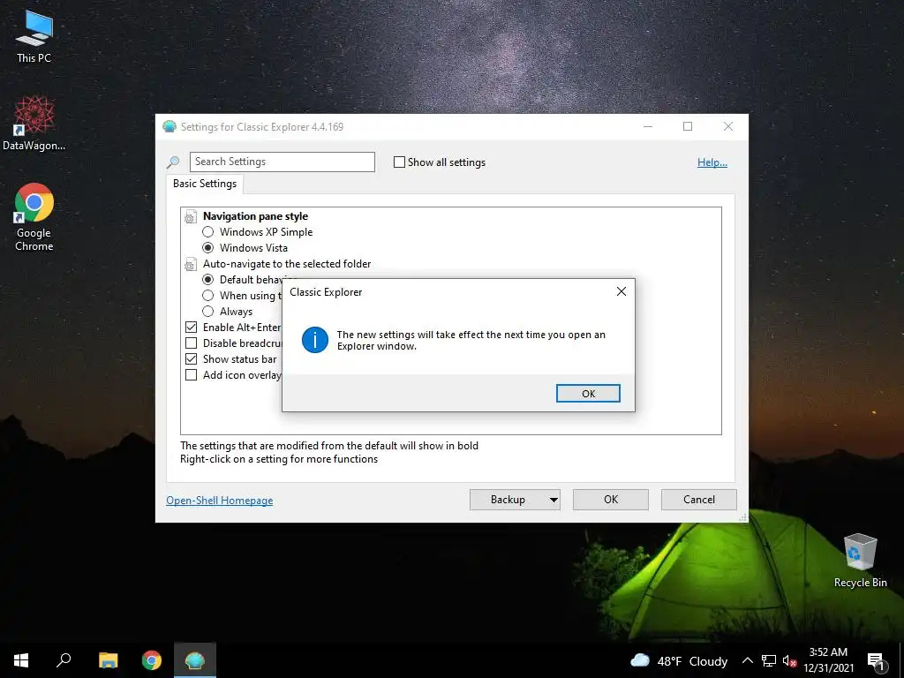Show hidden system tray icons
The image size is (904, 678).
pyautogui.click(x=747, y=660)
